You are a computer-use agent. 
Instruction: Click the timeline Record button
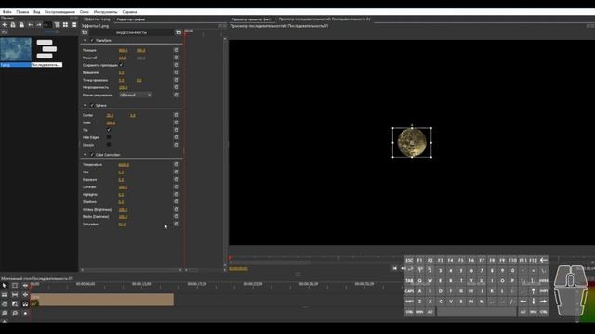pos(25,314)
